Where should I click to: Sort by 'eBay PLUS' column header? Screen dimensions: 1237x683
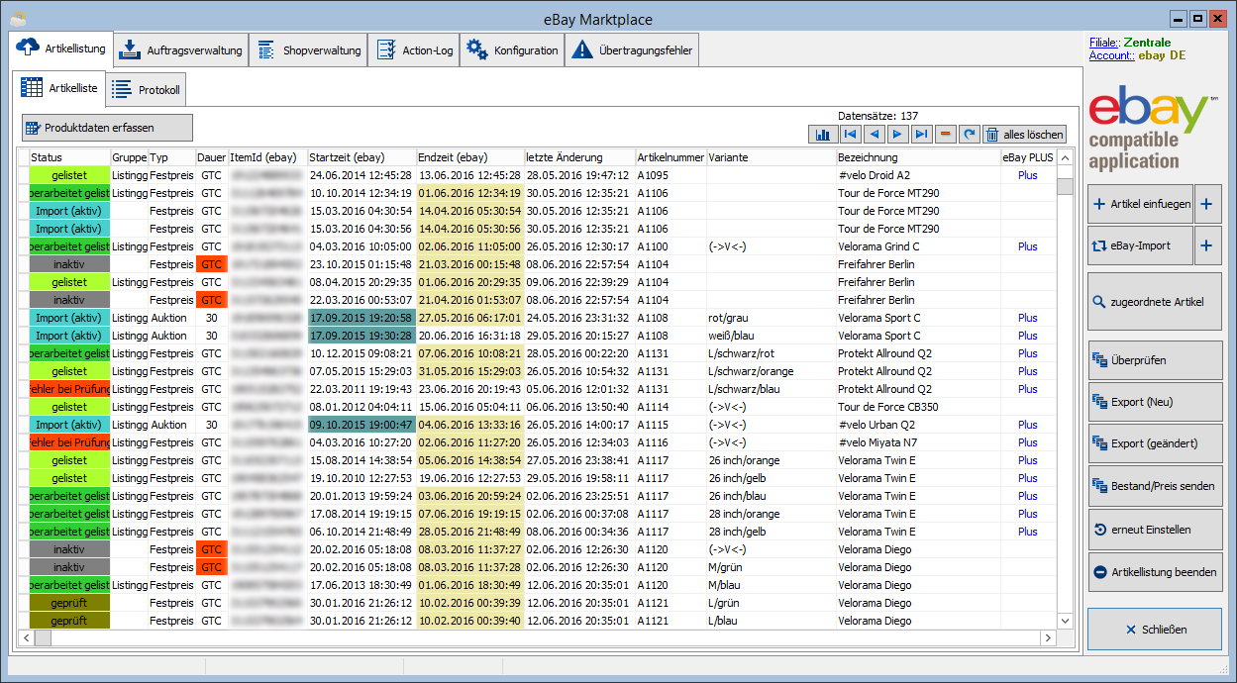pyautogui.click(x=1028, y=157)
